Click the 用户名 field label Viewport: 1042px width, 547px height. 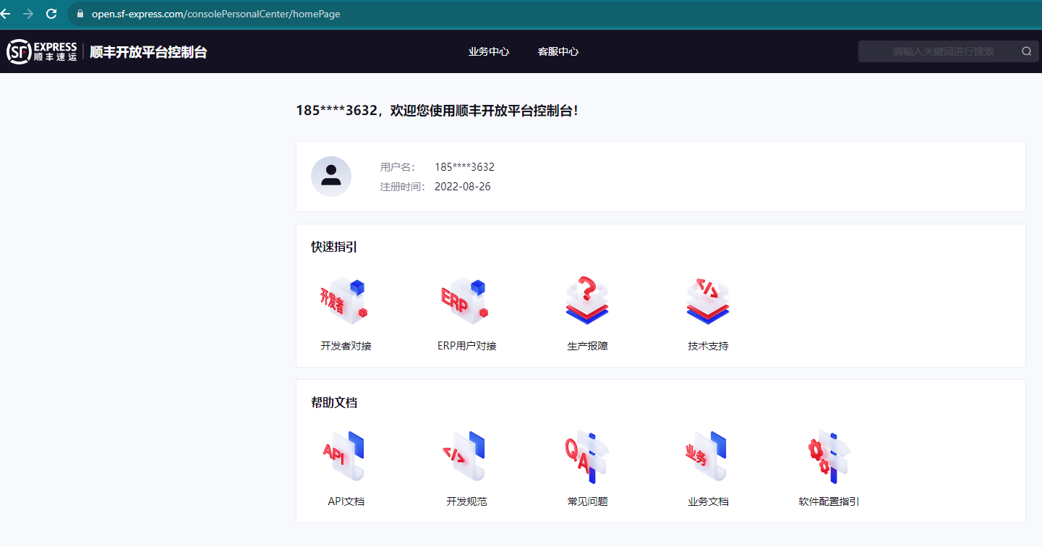pos(398,167)
